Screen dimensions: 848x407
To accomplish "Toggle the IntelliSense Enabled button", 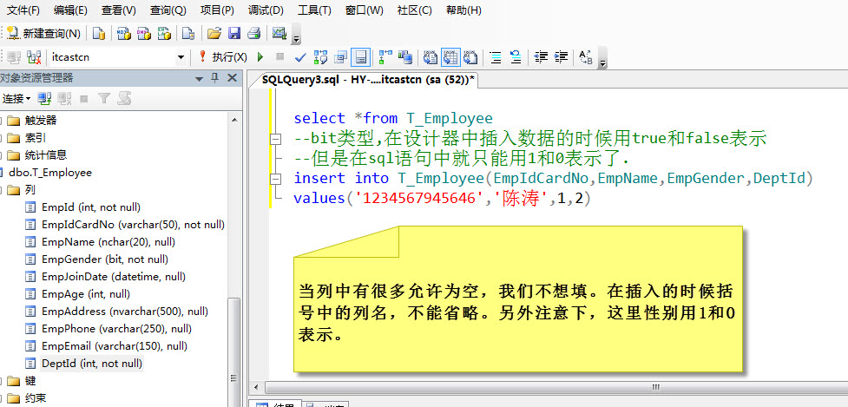I will coord(361,56).
